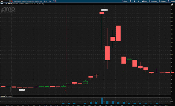Click the Share button
175x106 pixels.
[125, 1]
